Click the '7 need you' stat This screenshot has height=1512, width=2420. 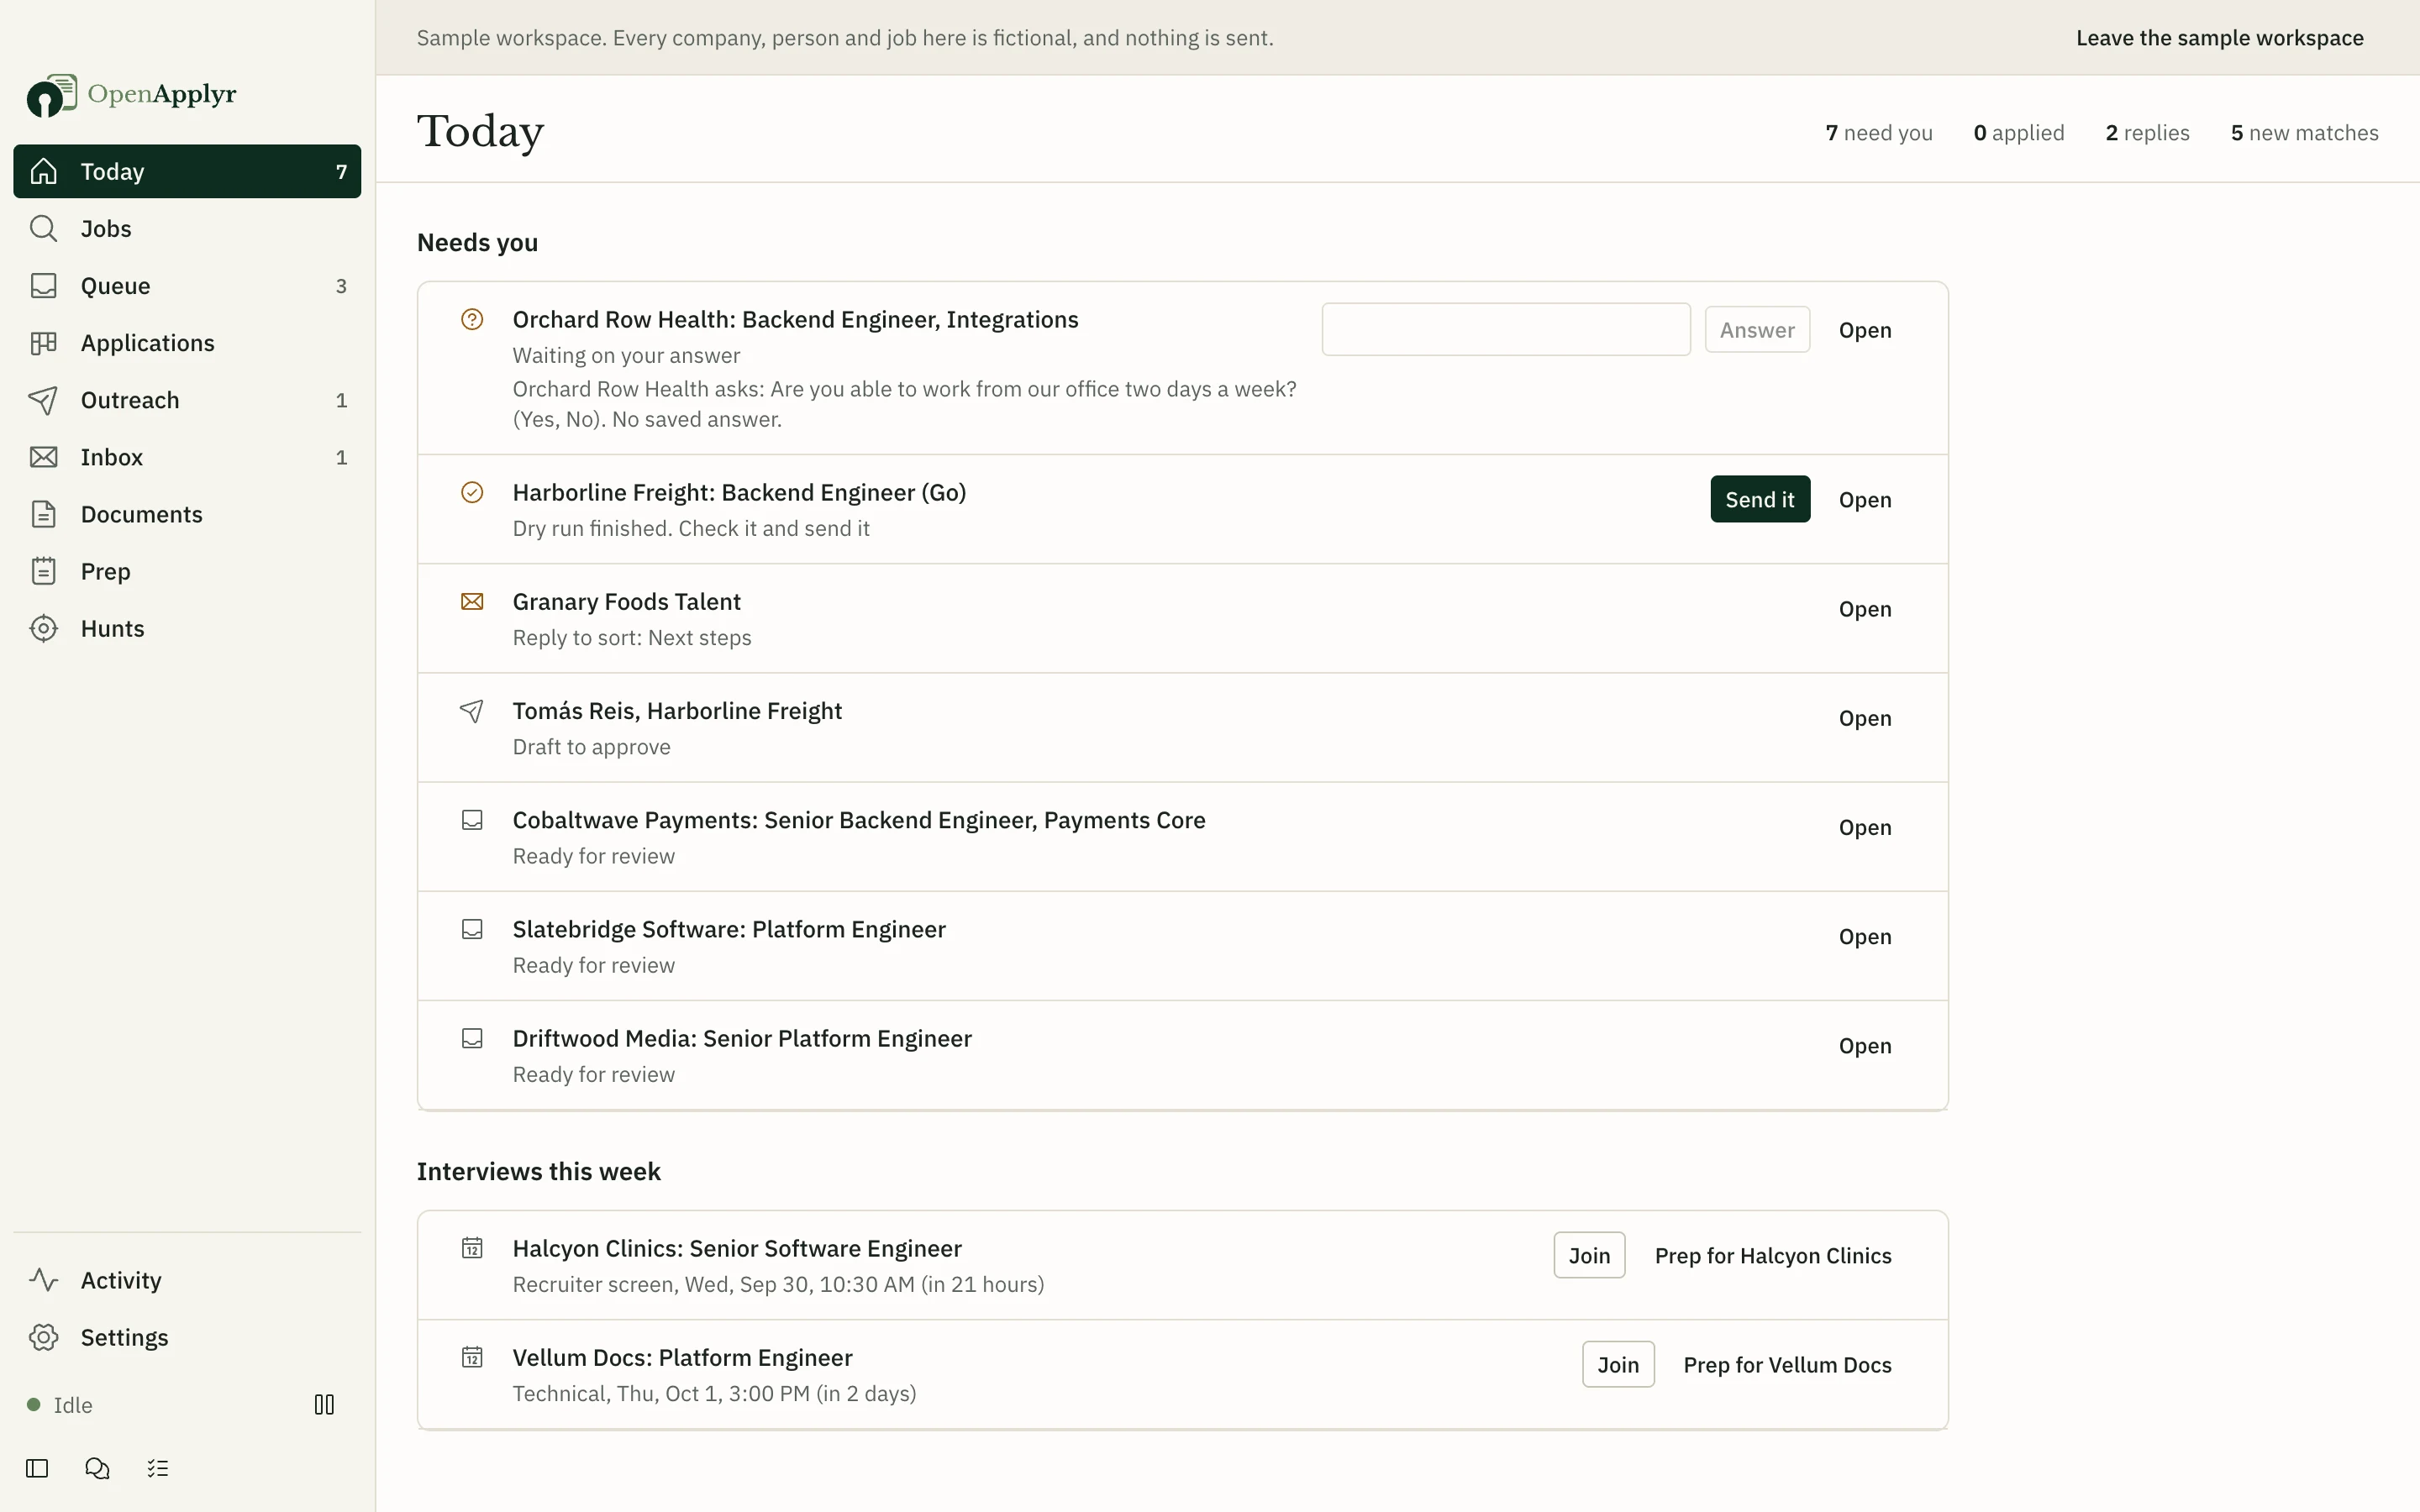(1878, 133)
